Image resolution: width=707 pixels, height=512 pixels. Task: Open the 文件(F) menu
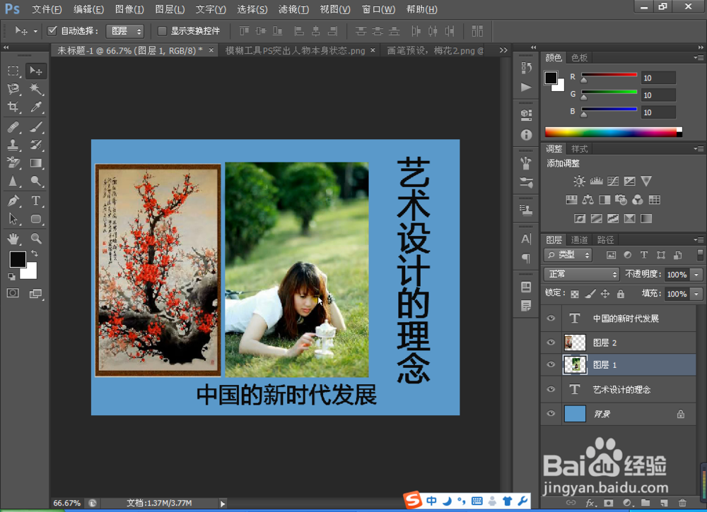pos(47,9)
